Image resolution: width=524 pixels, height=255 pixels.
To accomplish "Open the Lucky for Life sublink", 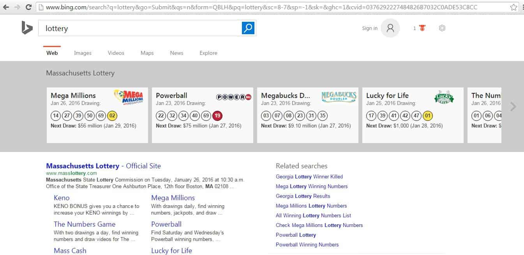I will [x=171, y=251].
